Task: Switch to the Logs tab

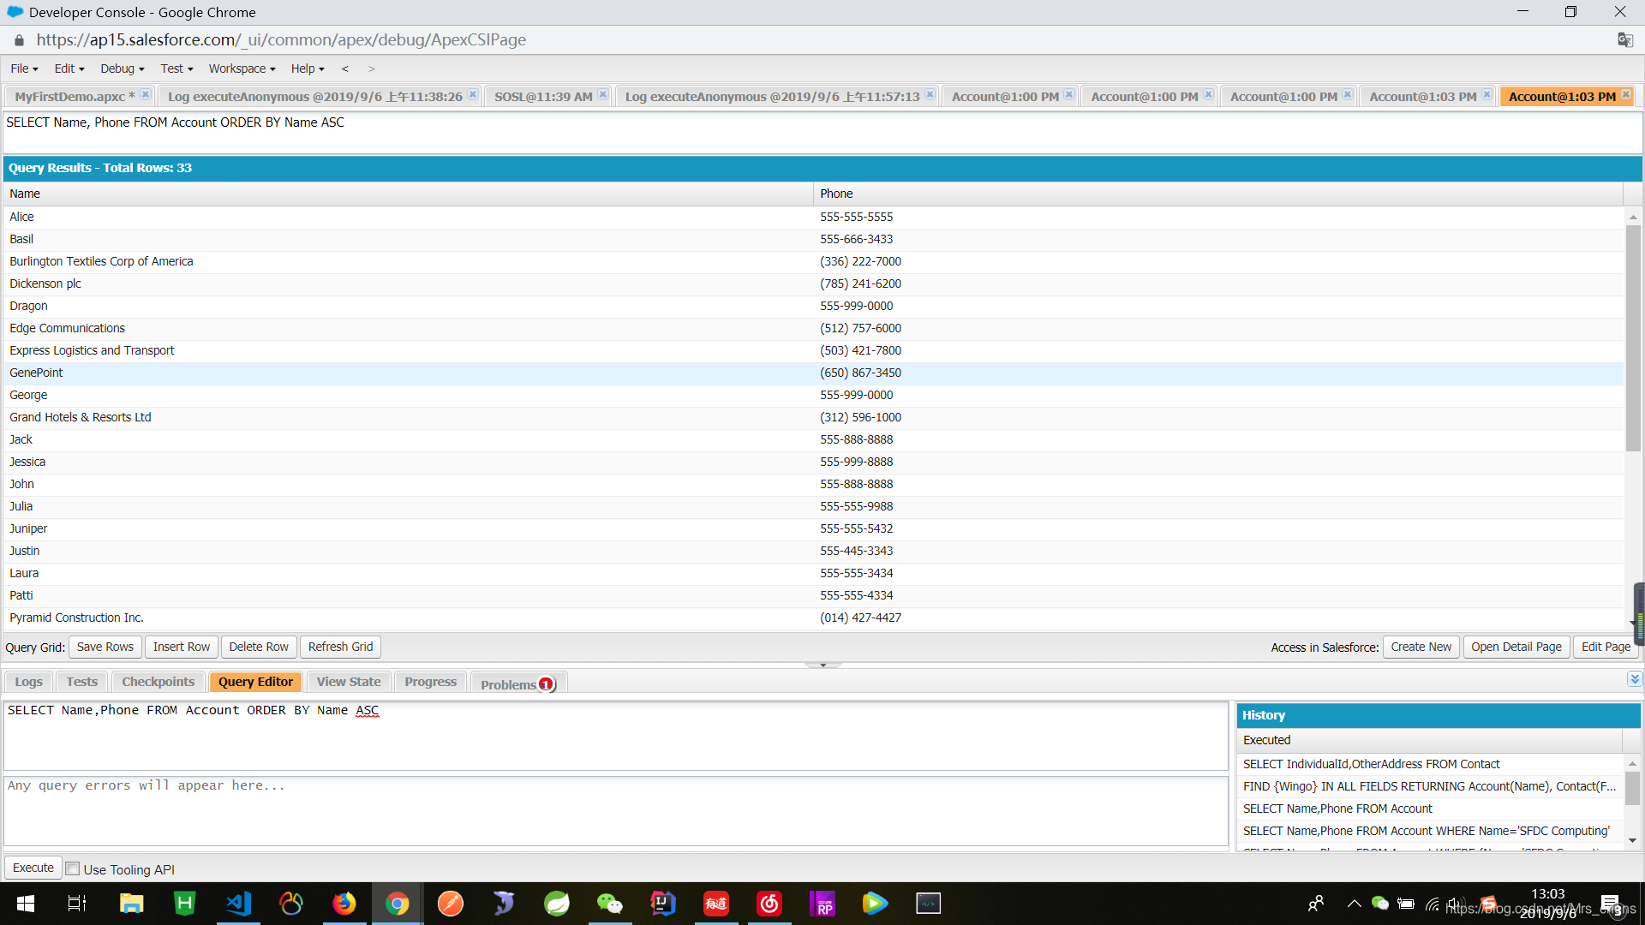Action: 28,681
